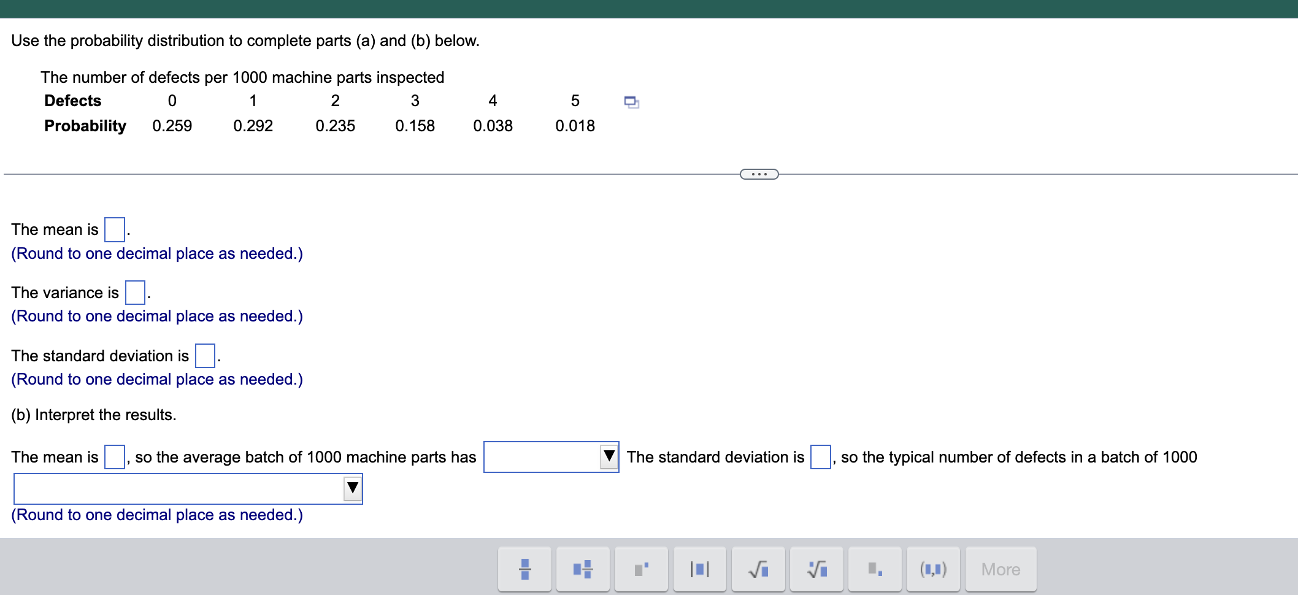Expand the ellipsis divider handle
1298x595 pixels.
point(759,174)
